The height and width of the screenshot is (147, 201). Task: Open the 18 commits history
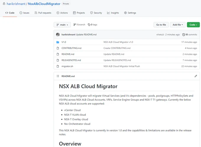click(x=189, y=35)
